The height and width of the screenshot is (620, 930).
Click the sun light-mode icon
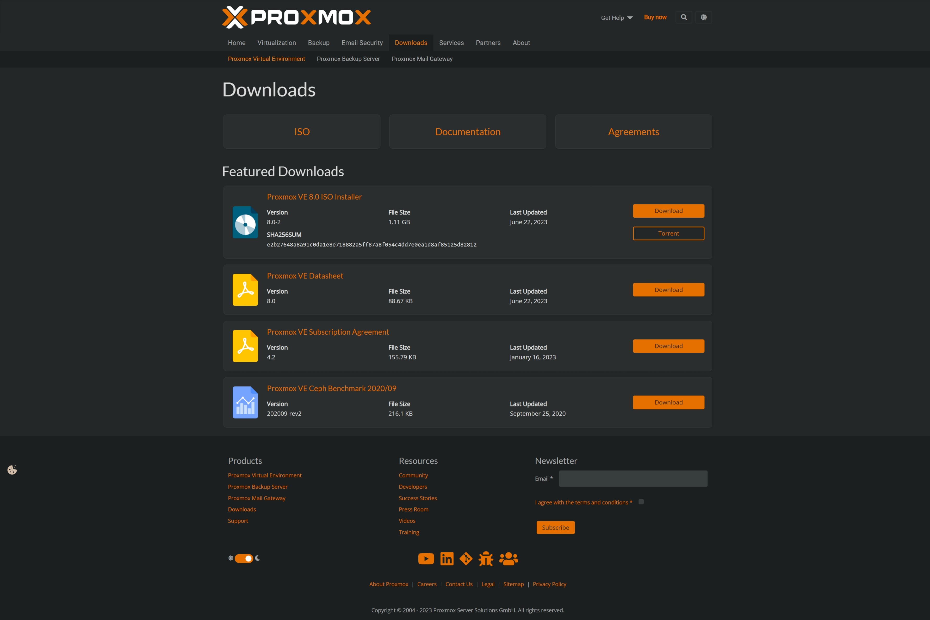(231, 558)
